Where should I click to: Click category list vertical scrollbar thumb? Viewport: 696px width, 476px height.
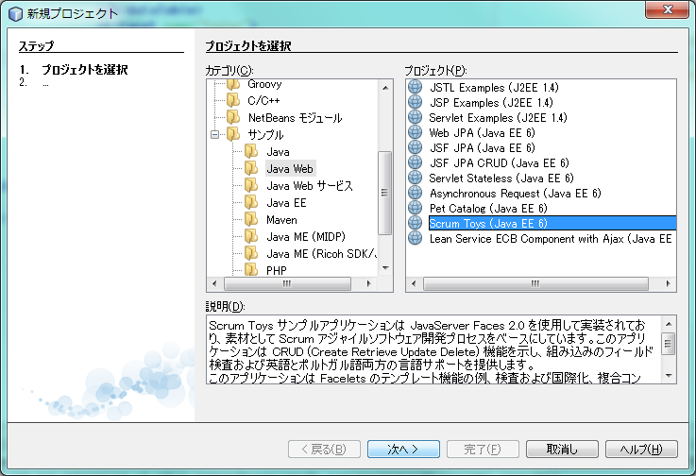coord(384,193)
